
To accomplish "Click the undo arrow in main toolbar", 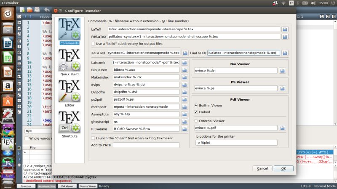I will tap(47, 10).
